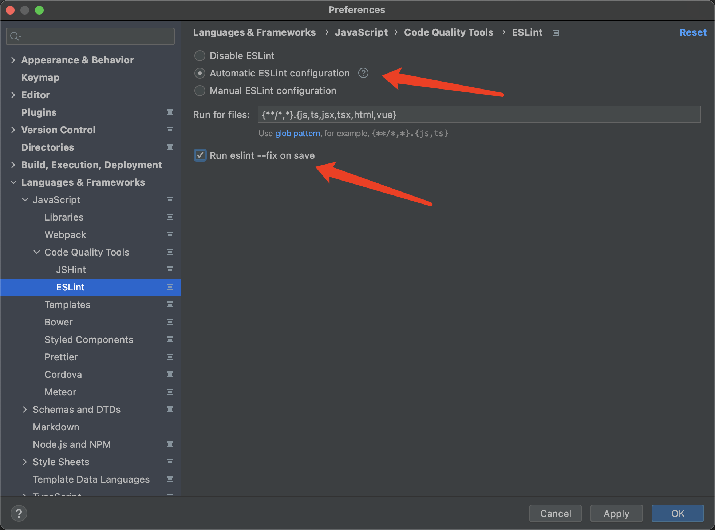This screenshot has height=530, width=715.
Task: Open the Keymap settings page
Action: tap(40, 78)
